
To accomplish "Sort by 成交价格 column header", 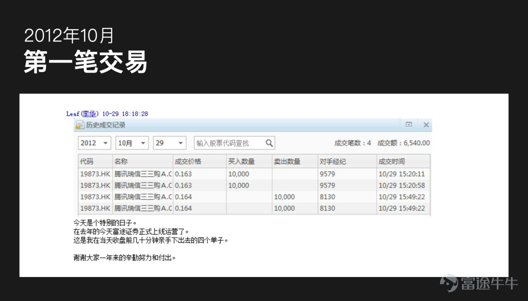I will pyautogui.click(x=199, y=161).
